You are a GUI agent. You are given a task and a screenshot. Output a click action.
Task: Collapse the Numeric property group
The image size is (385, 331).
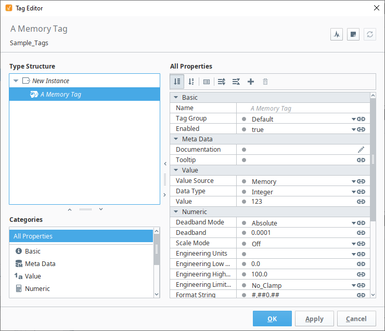176,211
